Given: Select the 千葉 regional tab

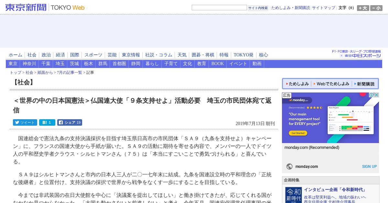Looking at the screenshot, I should (46, 64).
